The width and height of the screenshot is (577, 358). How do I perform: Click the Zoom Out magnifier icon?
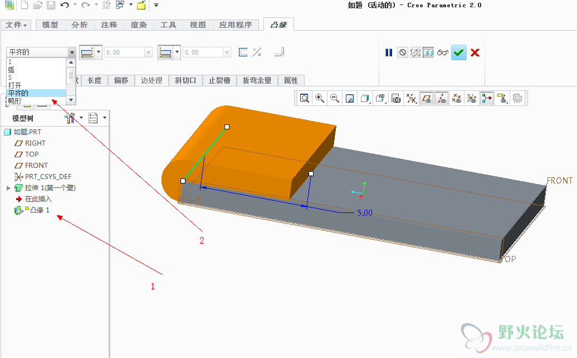tap(335, 98)
